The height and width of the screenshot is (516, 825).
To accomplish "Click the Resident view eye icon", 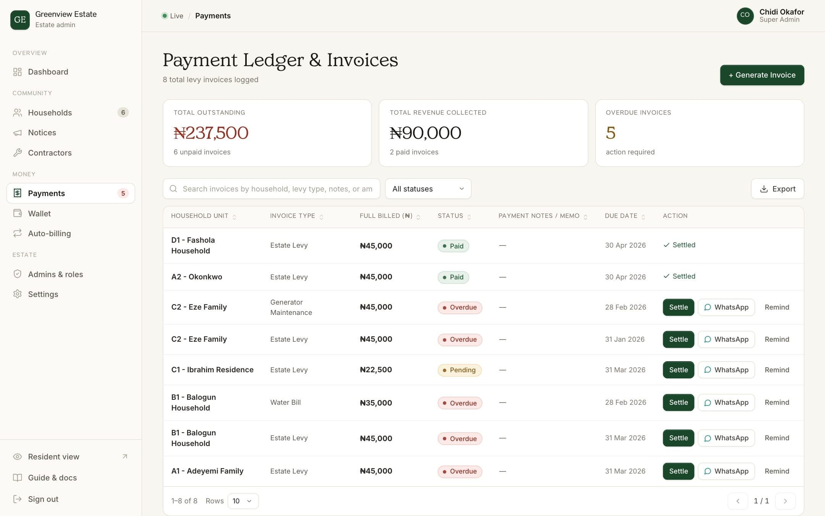I will [x=17, y=457].
